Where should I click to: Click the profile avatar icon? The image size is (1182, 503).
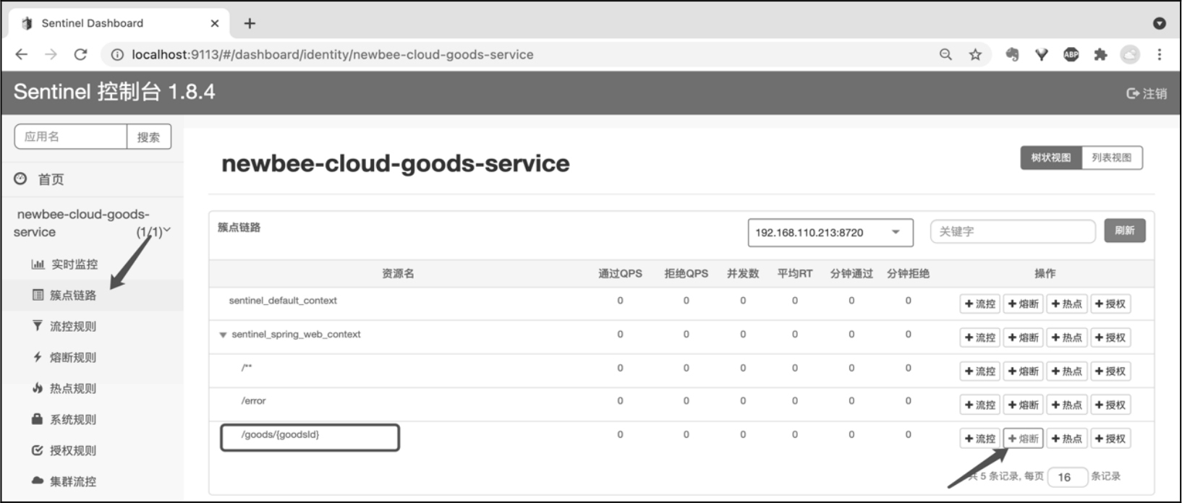[1130, 54]
